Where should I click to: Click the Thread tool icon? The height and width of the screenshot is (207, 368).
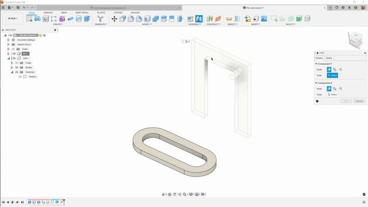coord(79,19)
